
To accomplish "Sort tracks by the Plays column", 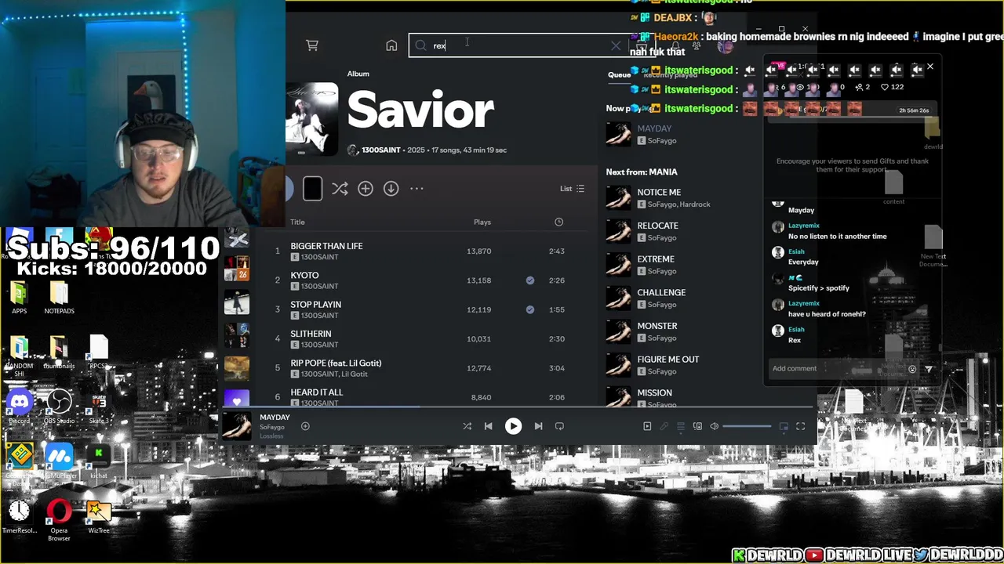I will click(482, 222).
